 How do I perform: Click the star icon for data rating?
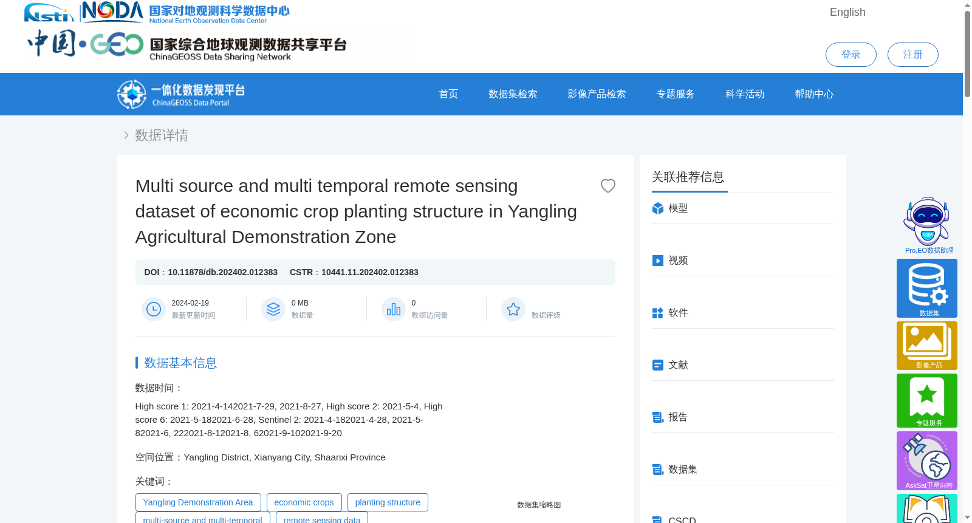(x=513, y=309)
